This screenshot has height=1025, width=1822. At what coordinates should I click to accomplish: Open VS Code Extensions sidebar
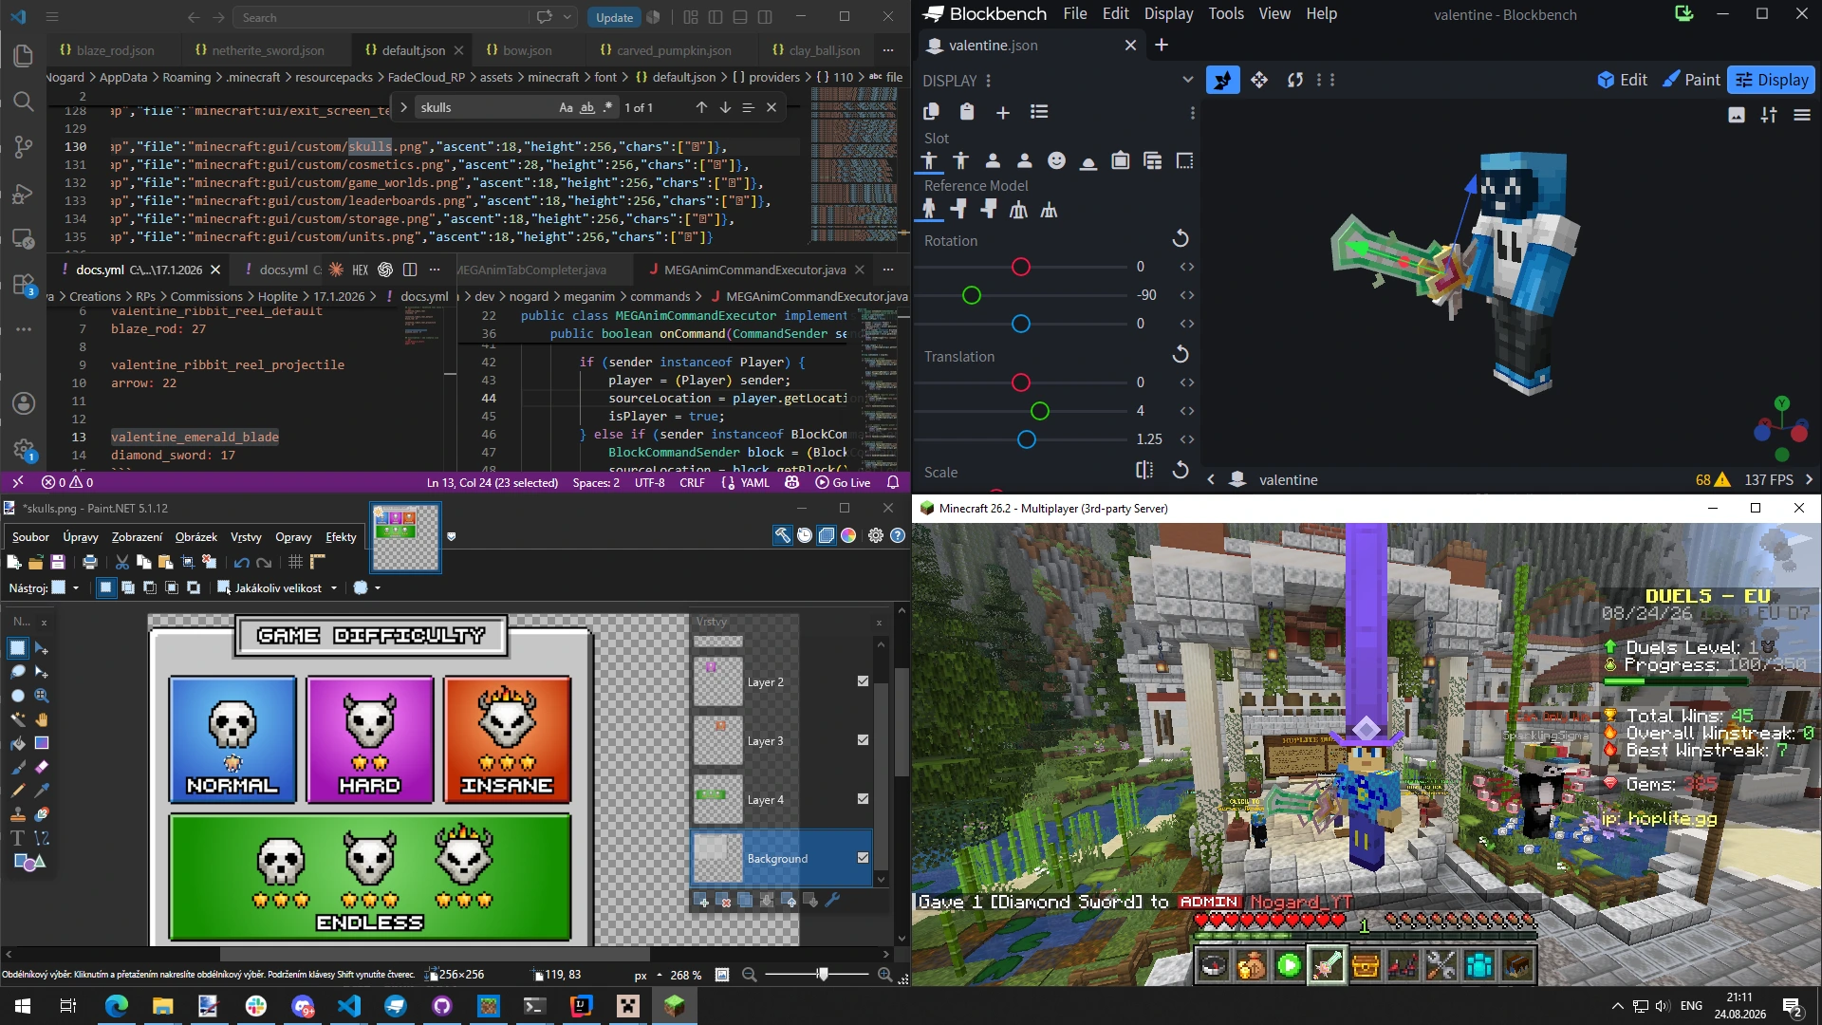[24, 285]
